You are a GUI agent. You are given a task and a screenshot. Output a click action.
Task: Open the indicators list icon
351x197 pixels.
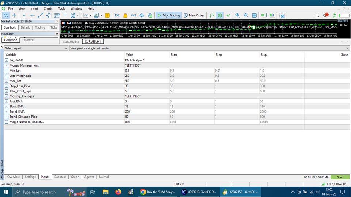coord(86,15)
